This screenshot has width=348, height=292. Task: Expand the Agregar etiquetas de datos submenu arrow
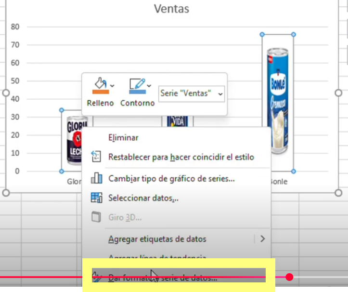pos(262,239)
